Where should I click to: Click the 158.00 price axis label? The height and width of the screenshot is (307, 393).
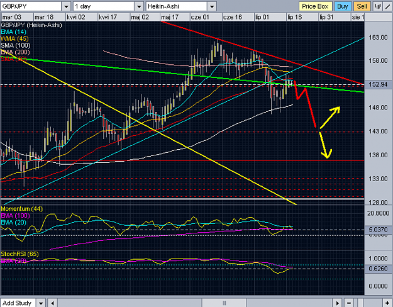(x=378, y=60)
